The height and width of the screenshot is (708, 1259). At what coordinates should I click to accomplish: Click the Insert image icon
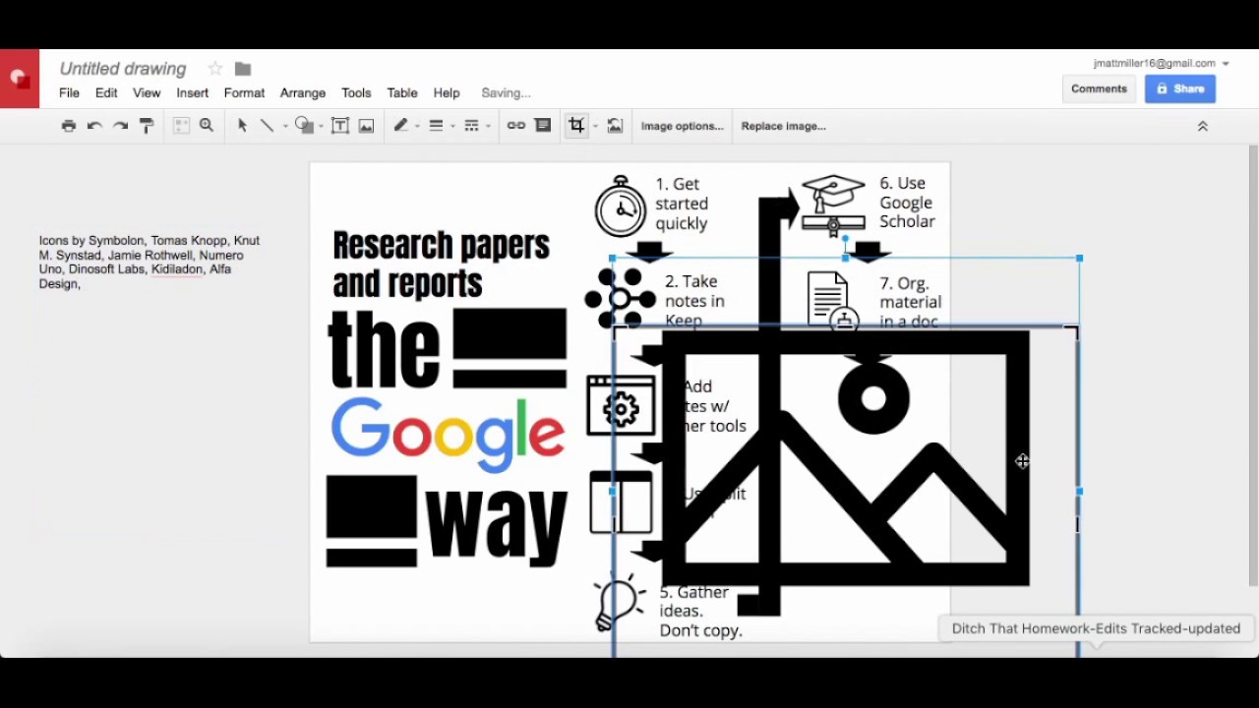(366, 126)
